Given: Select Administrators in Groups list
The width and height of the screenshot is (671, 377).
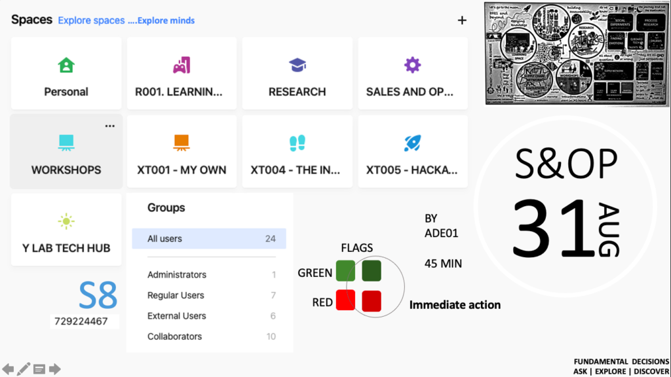Looking at the screenshot, I should coord(209,275).
